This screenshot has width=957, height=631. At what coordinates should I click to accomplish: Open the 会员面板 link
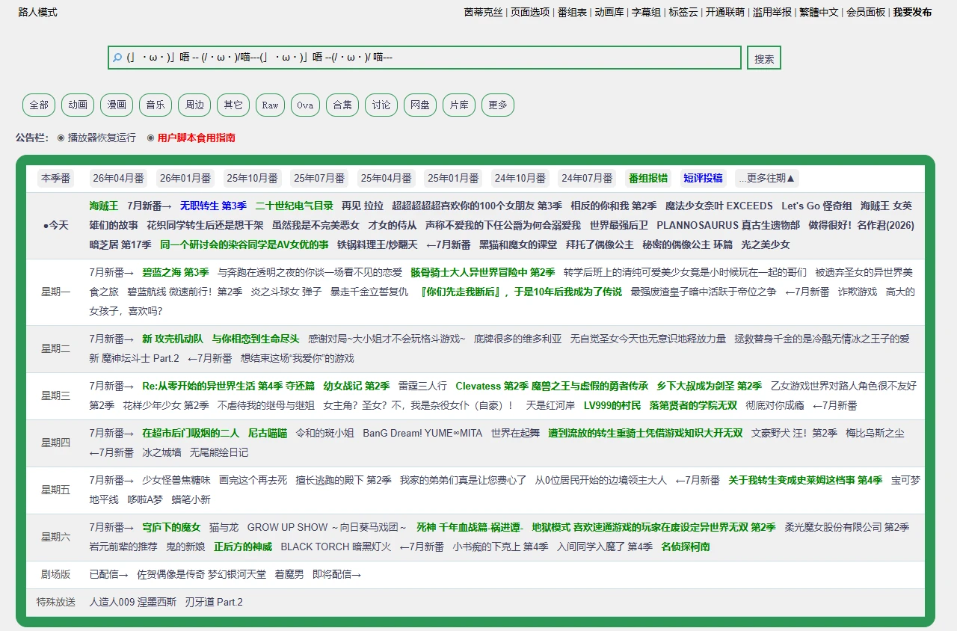point(866,12)
